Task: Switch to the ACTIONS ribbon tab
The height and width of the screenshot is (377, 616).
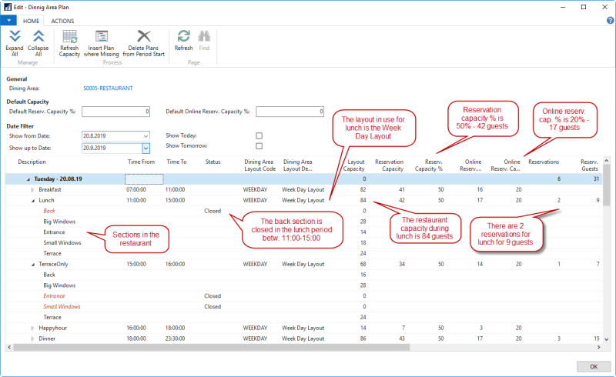Action: [62, 21]
